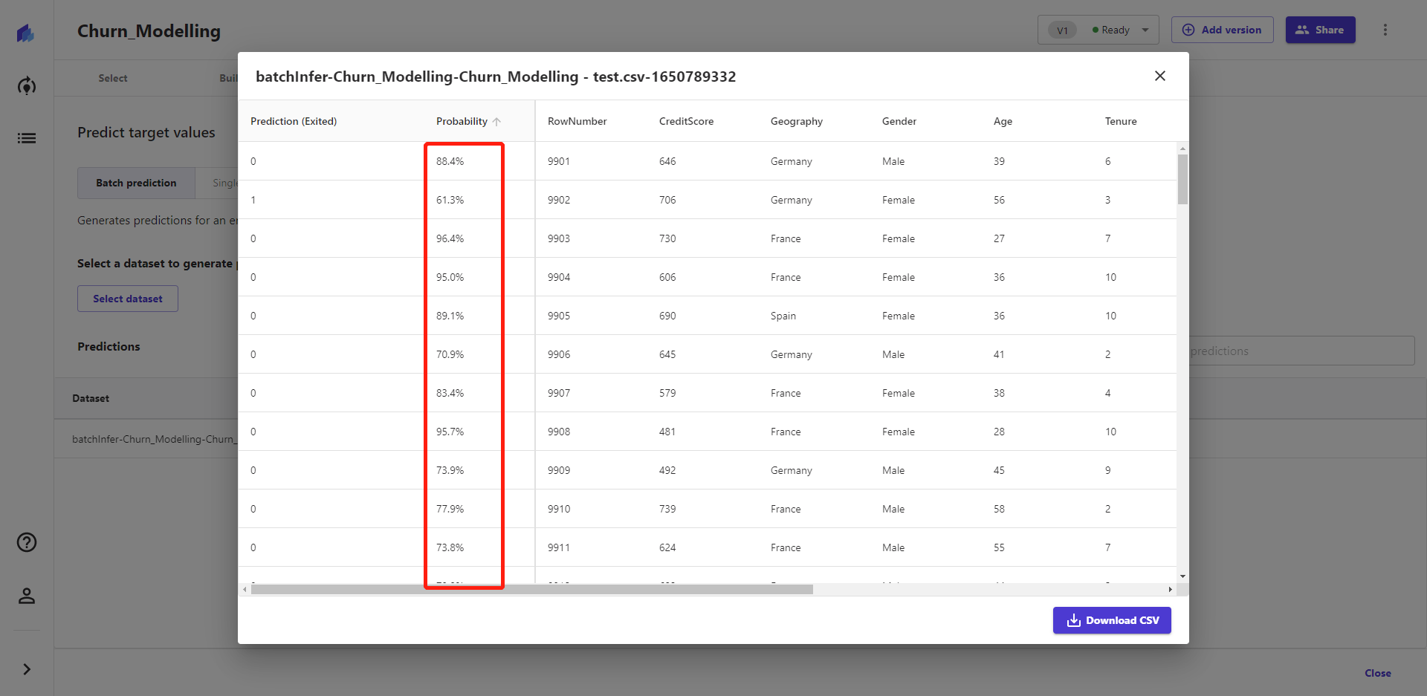1427x696 pixels.
Task: Open the three-dot more options menu
Action: (1385, 30)
